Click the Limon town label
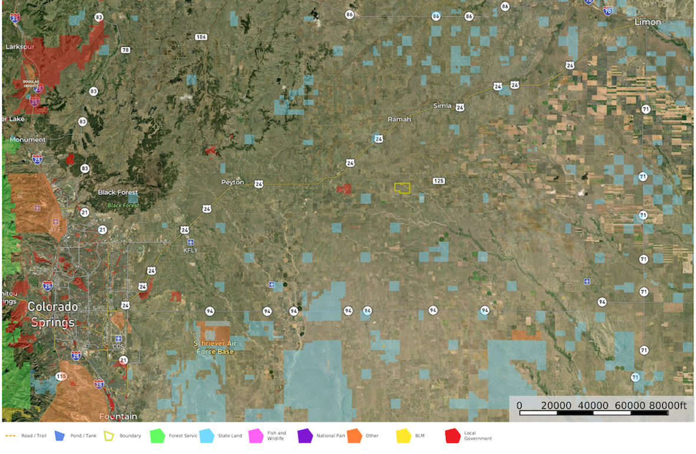Image resolution: width=696 pixels, height=454 pixels. point(648,22)
